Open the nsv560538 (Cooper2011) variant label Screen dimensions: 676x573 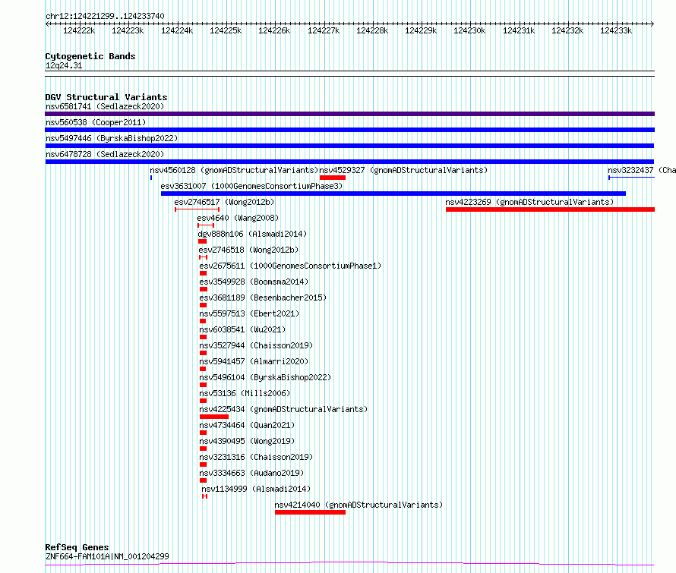(96, 122)
